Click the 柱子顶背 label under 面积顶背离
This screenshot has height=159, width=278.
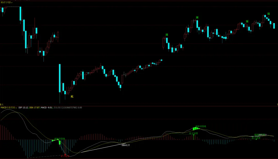coord(194,133)
